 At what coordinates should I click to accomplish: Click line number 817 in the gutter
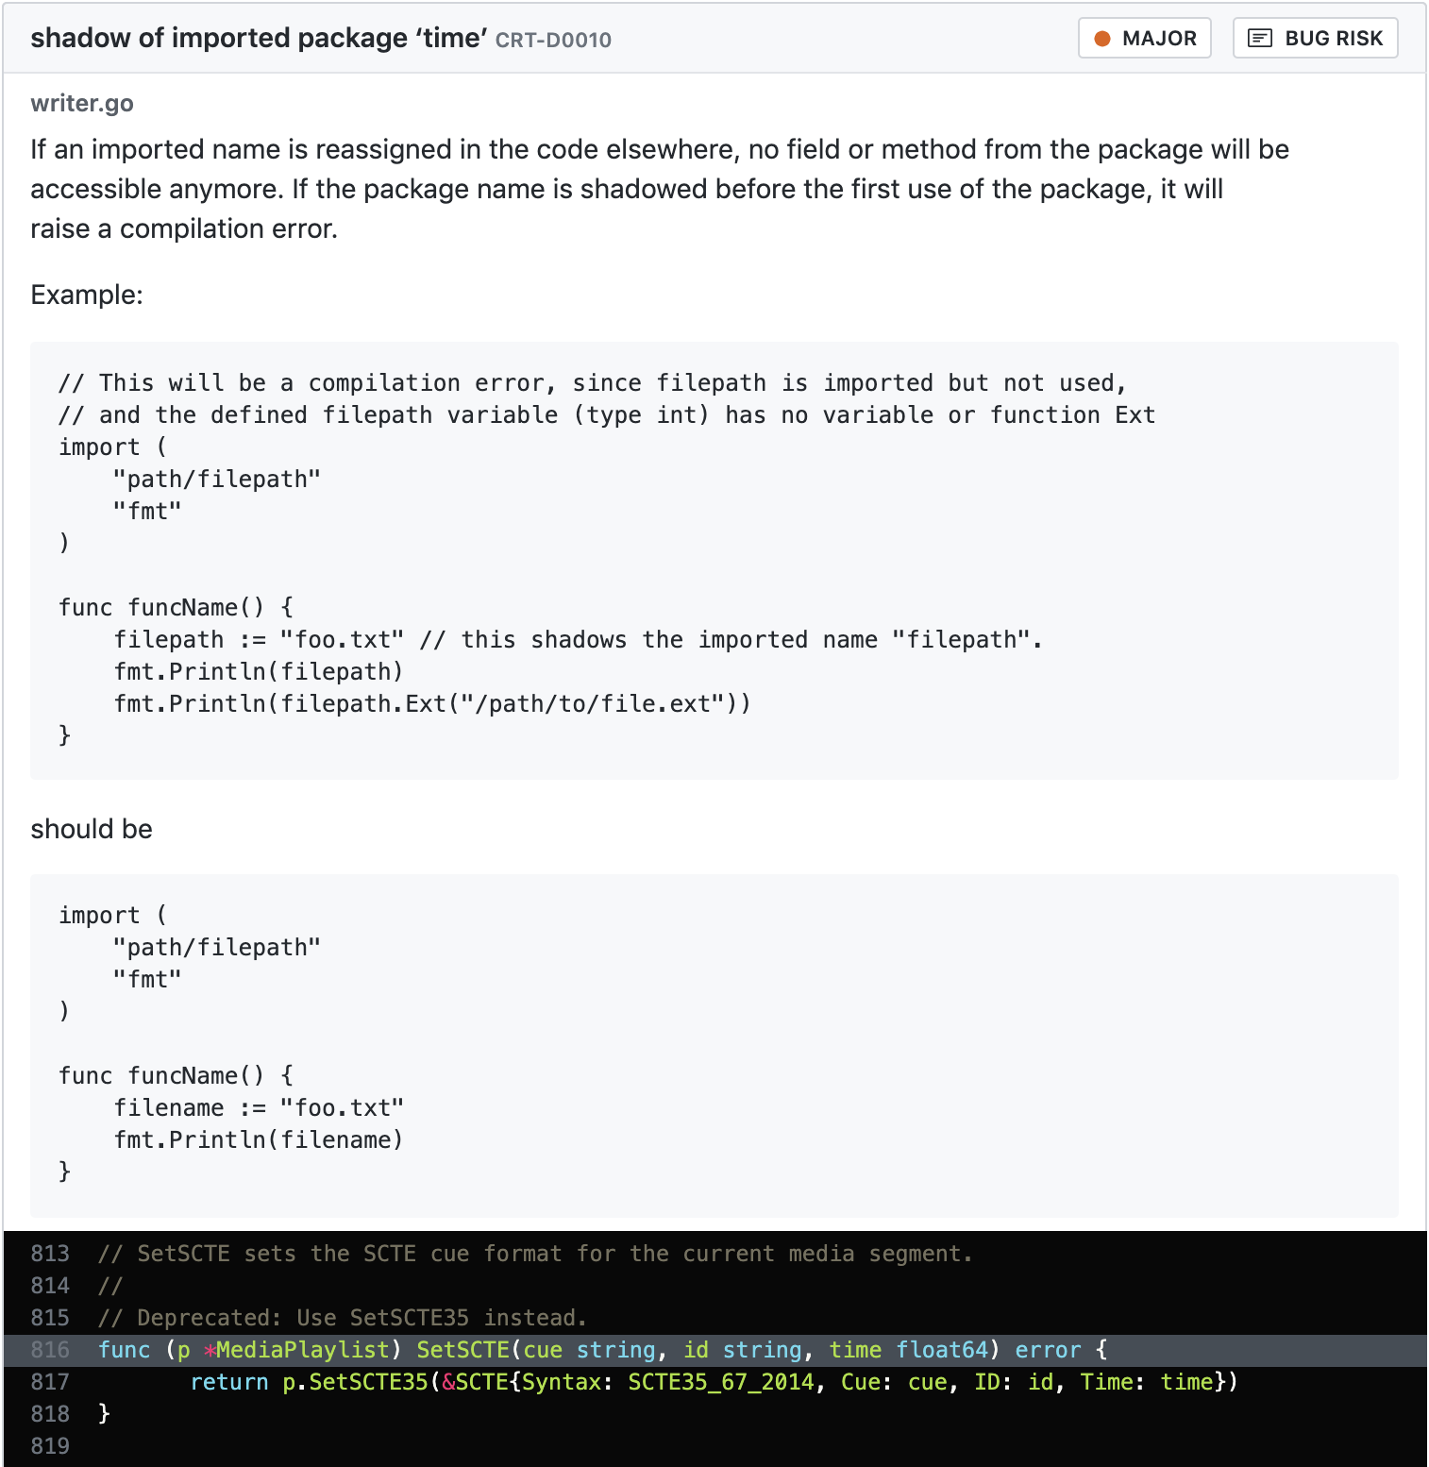click(x=50, y=1382)
